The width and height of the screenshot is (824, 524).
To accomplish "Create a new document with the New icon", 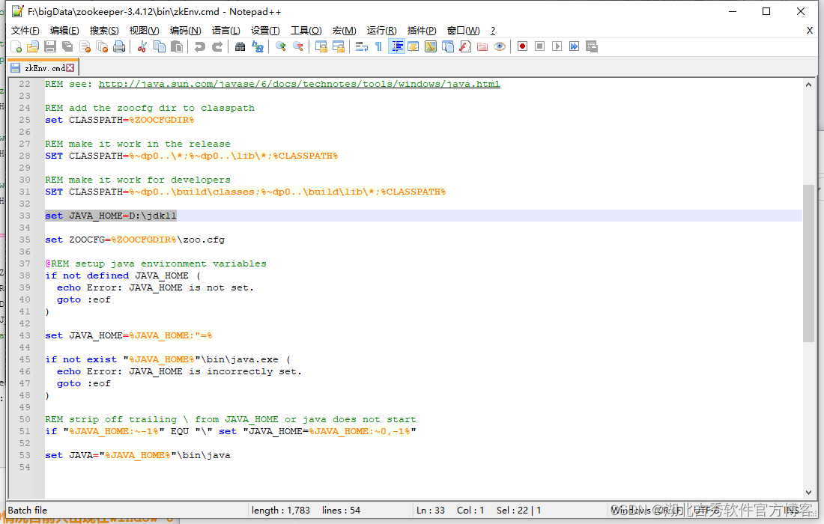I will tap(16, 46).
